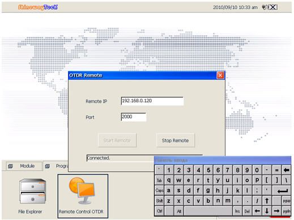Tap the up arrow key on keyboard
This screenshot has height=220, width=294.
click(x=267, y=201)
